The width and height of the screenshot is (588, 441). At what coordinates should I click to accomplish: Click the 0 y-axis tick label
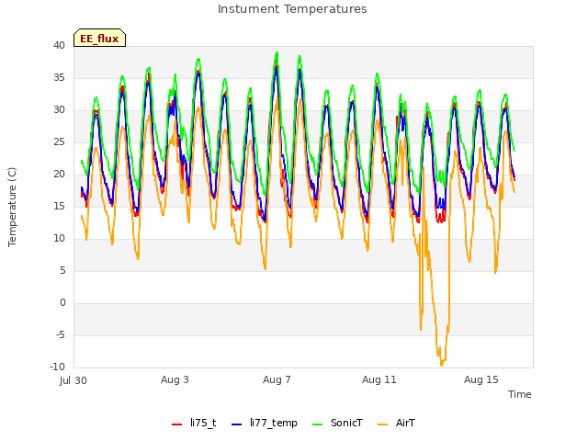click(x=62, y=303)
